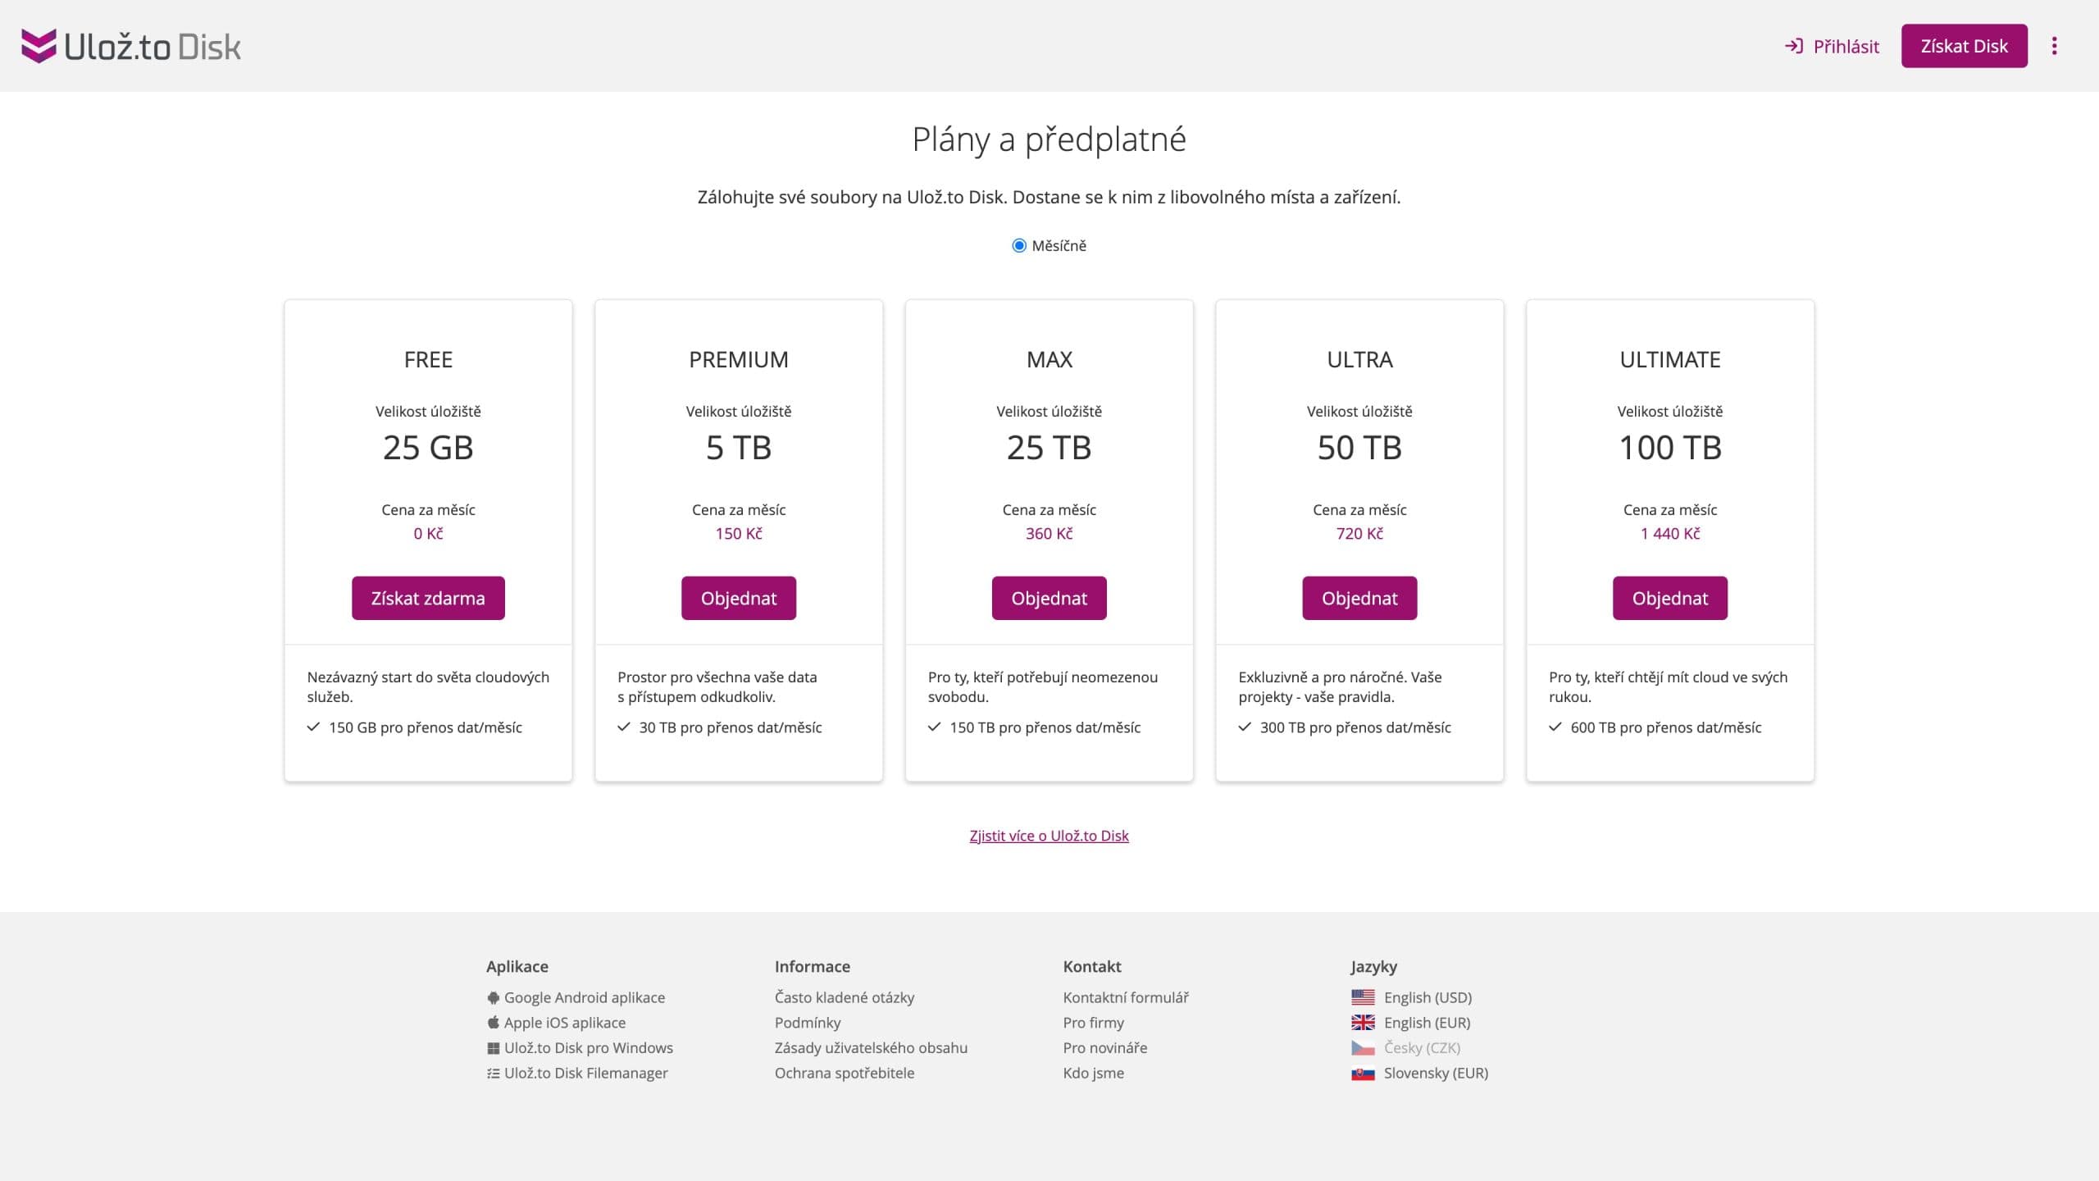Open Zásady uživatelského obsahu link
The height and width of the screenshot is (1181, 2099).
click(x=871, y=1048)
